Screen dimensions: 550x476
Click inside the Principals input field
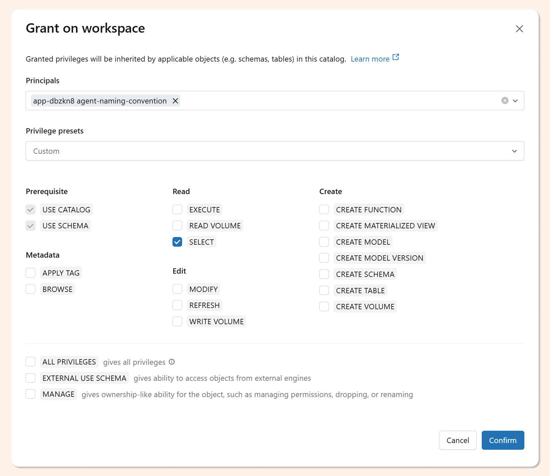(333, 101)
